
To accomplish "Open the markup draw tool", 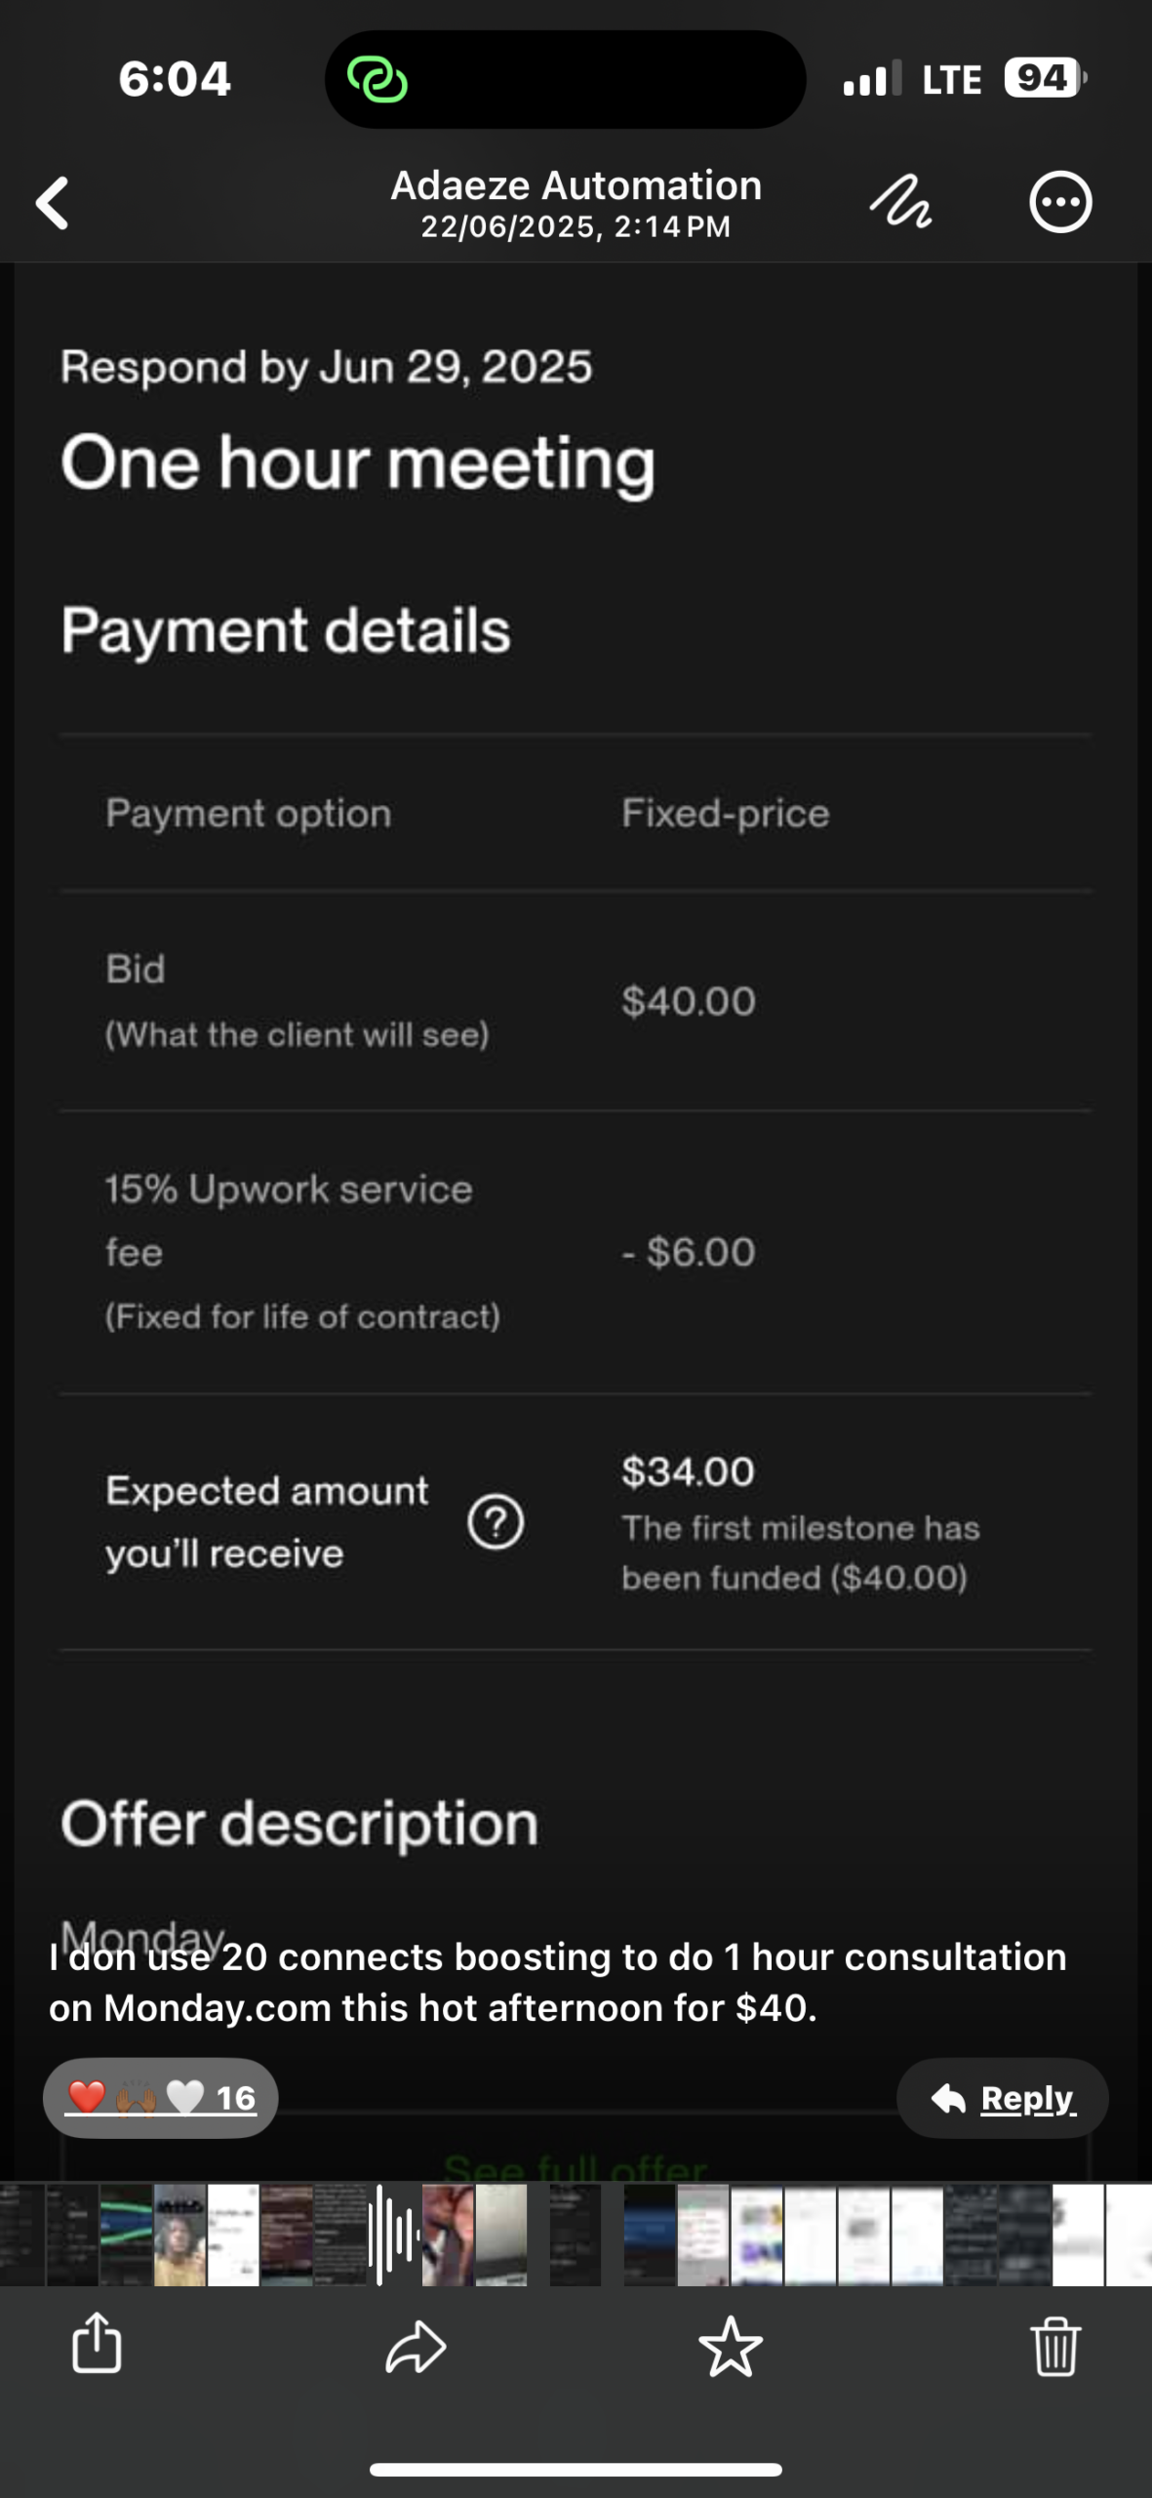I will [900, 203].
